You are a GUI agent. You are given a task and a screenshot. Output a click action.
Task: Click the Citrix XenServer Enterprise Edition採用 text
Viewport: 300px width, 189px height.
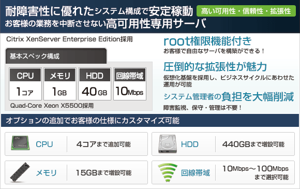(69, 39)
